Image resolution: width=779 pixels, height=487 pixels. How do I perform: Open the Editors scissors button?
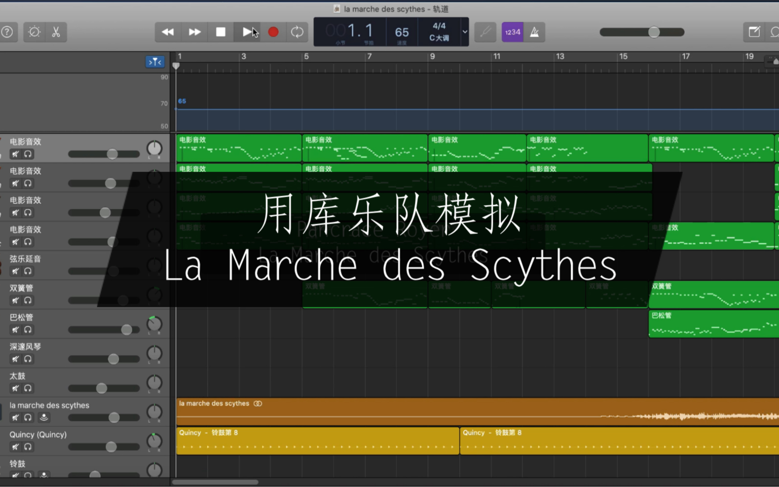pyautogui.click(x=56, y=32)
